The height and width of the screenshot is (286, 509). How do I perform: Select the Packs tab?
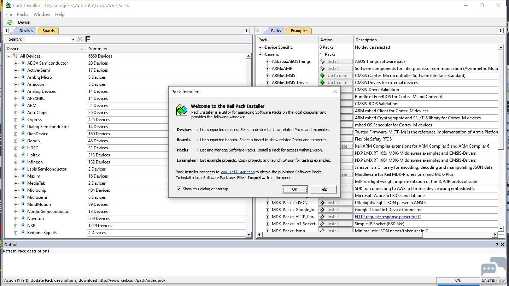point(276,31)
